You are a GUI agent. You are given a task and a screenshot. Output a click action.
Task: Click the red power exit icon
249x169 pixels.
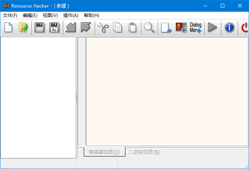coord(244,28)
